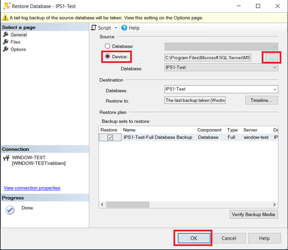Open the source Database IPS1-Test dropdown
Screen dimensions: 288x250
click(275, 68)
